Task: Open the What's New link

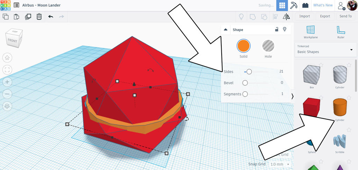Action: (x=323, y=5)
